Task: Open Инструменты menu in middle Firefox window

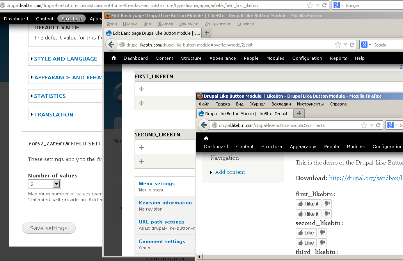Action: tap(218, 23)
